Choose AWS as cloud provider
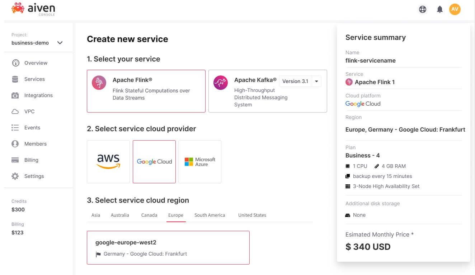 108,162
